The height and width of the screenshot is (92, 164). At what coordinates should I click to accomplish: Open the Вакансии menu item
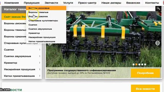133,3
